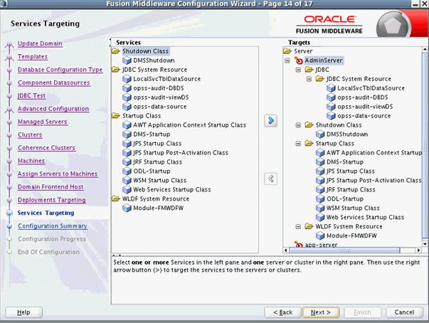The image size is (429, 323).
Task: Collapse Shutdown Class node in Targets
Action: (x=298, y=125)
